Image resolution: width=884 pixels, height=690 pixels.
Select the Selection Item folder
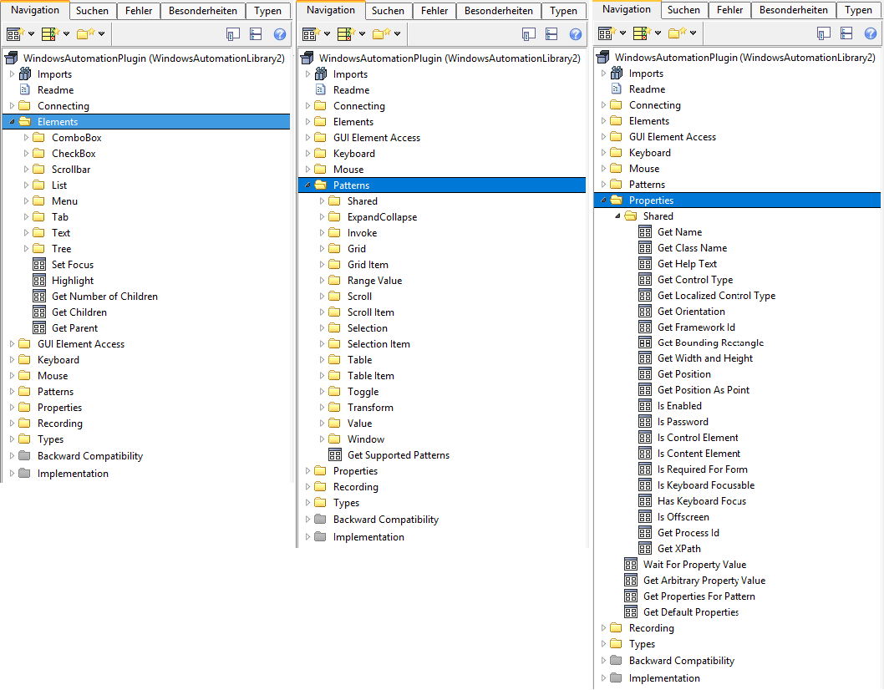pos(378,344)
